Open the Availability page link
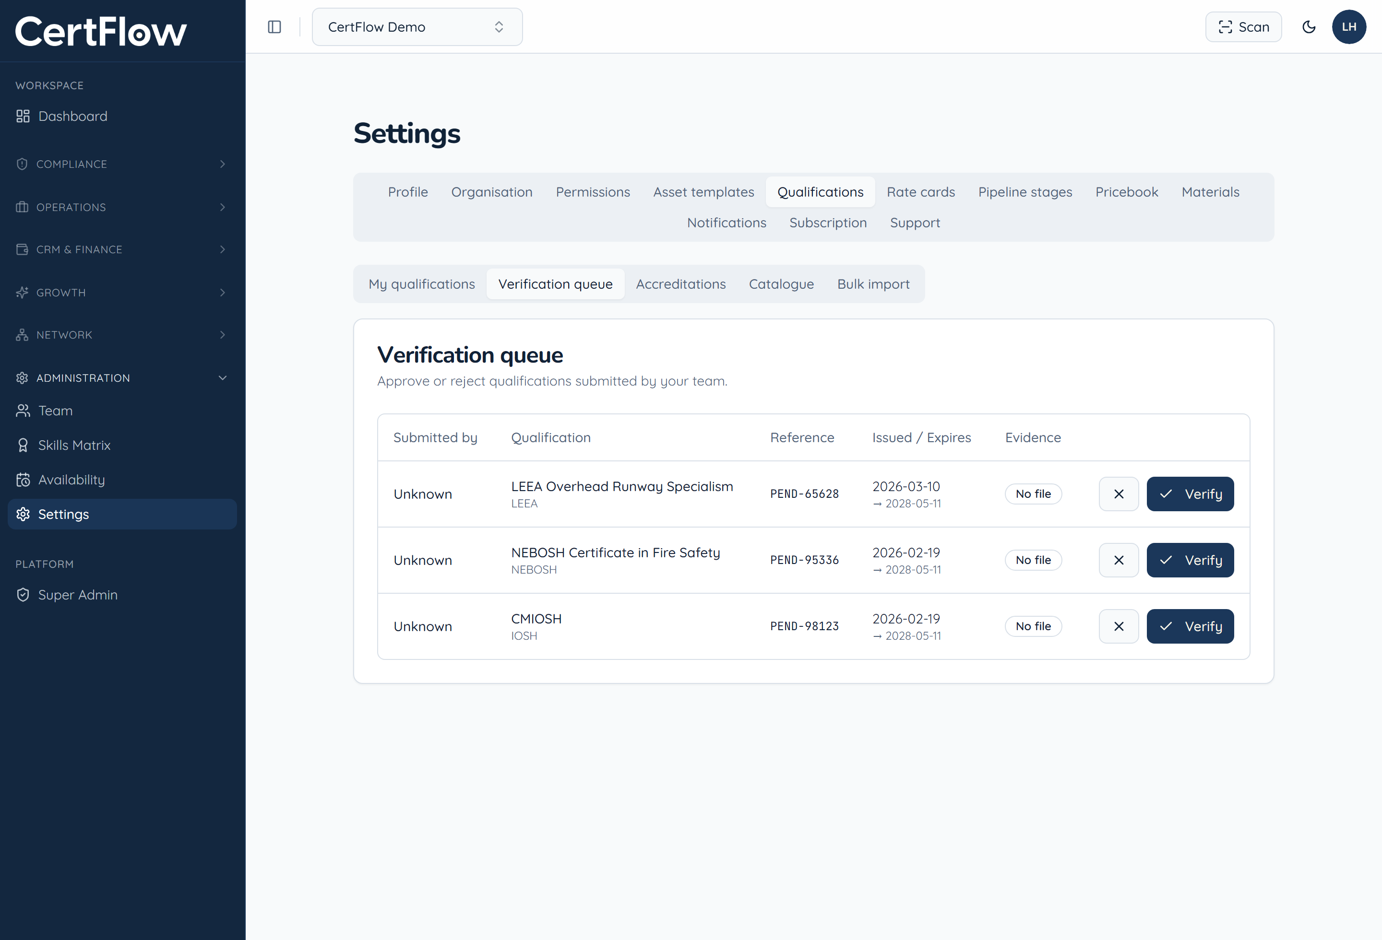 pyautogui.click(x=122, y=480)
